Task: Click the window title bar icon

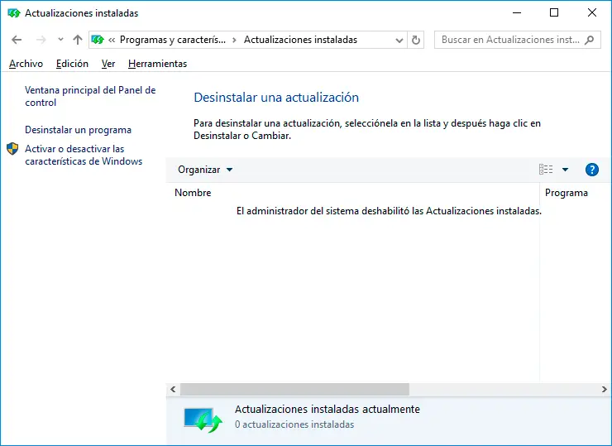Action: [14, 13]
